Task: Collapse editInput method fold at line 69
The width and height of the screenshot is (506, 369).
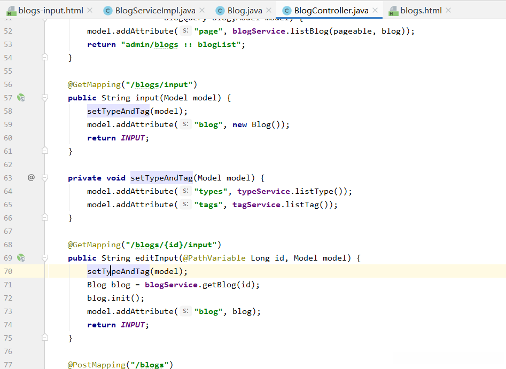Action: pos(45,258)
